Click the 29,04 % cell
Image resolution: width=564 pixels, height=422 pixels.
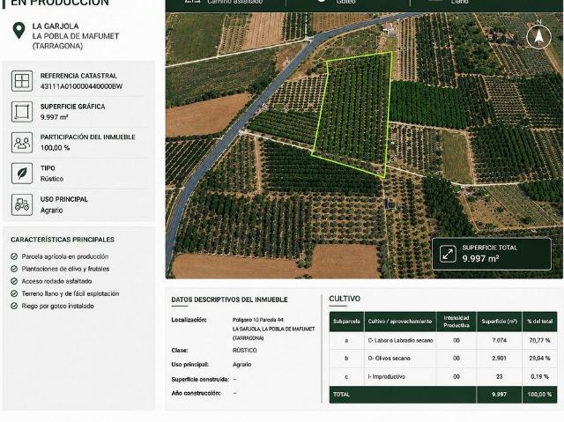[539, 359]
